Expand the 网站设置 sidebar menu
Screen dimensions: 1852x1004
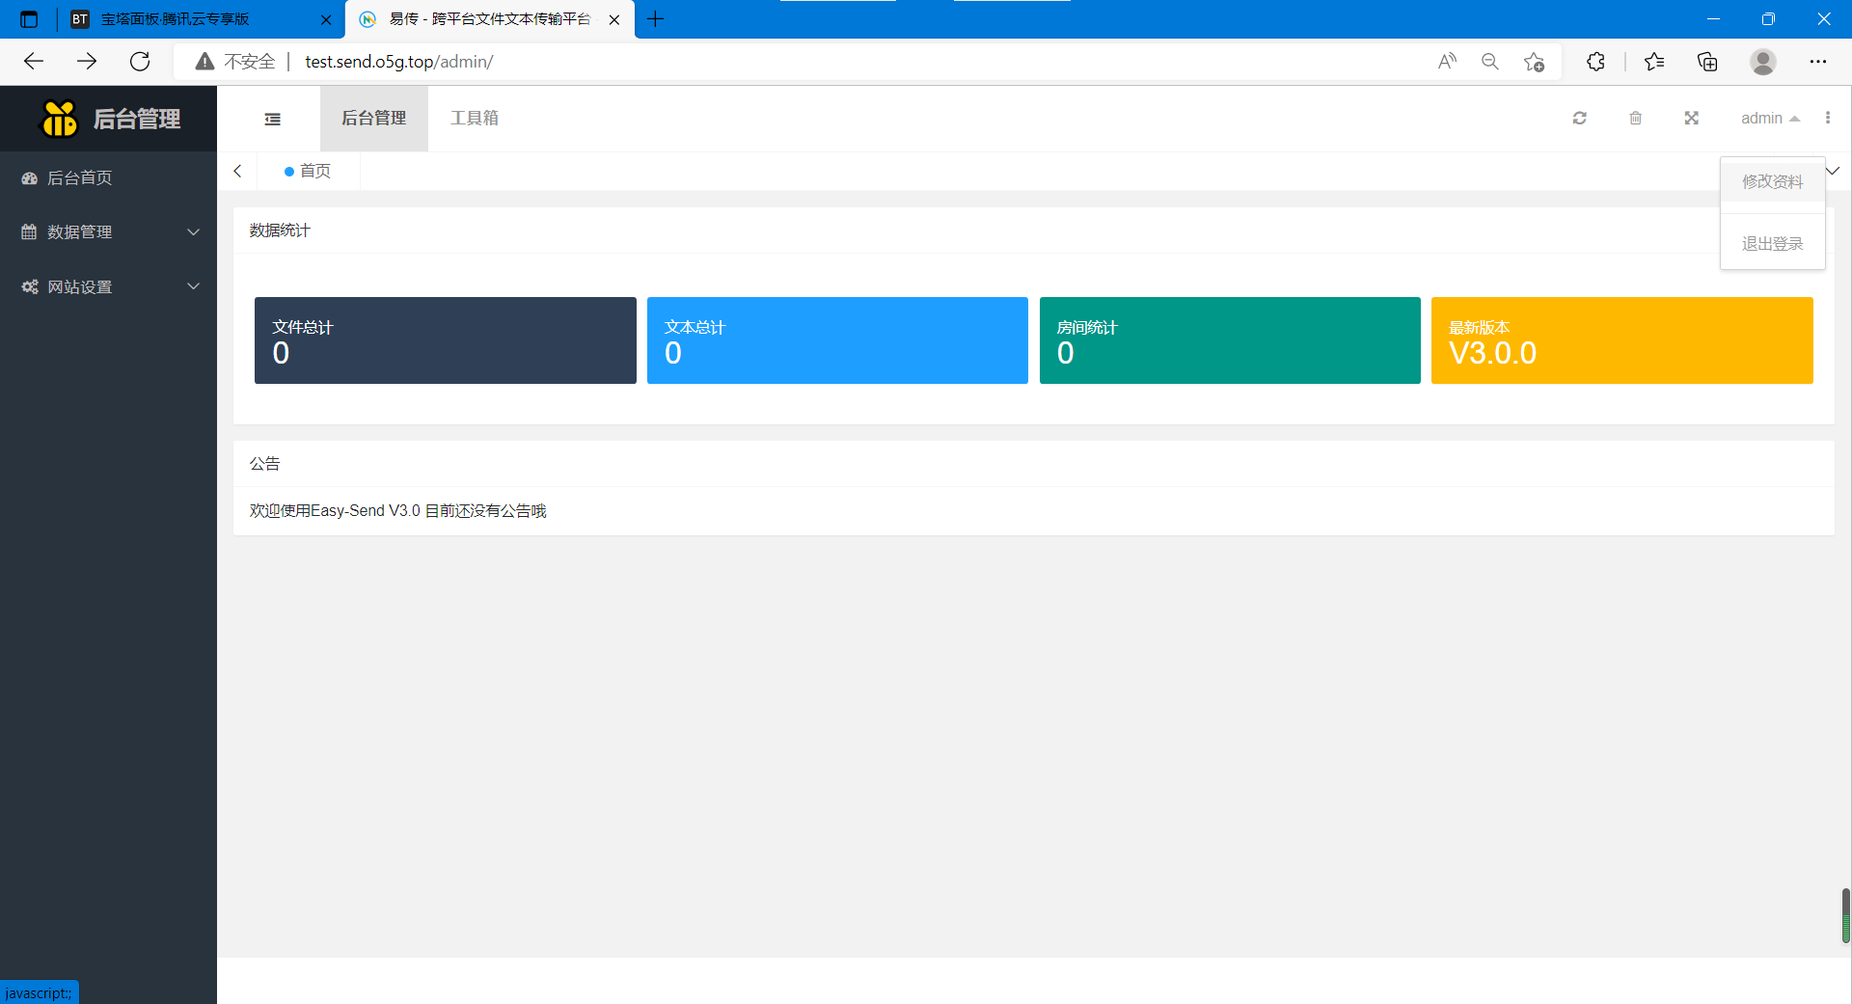pos(108,287)
